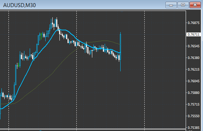This screenshot has height=131, width=203.
Task: Select the tall blue latest candlestick
Action: coord(120,52)
